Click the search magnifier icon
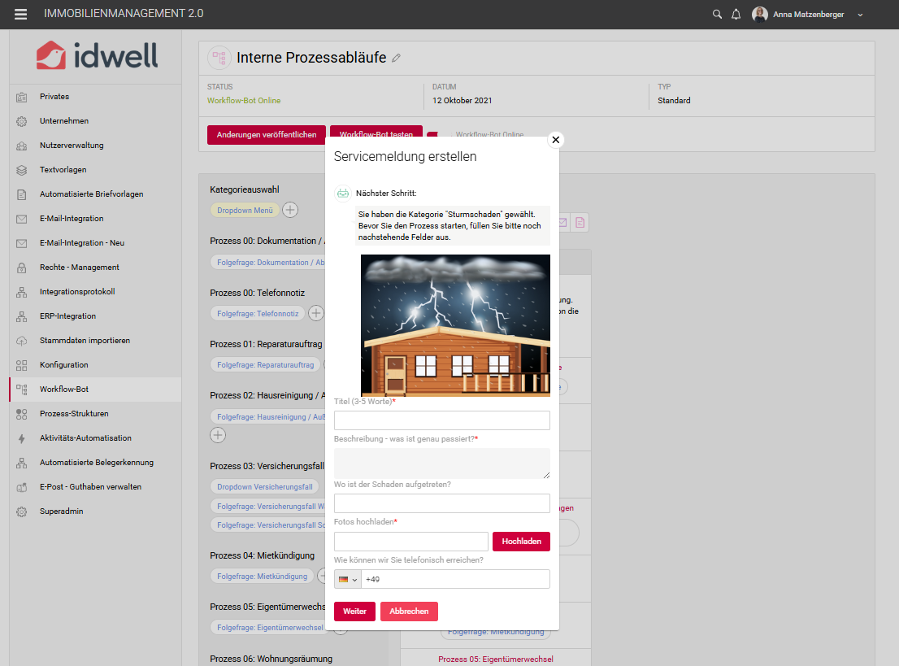Viewport: 899px width, 666px height. click(x=717, y=15)
